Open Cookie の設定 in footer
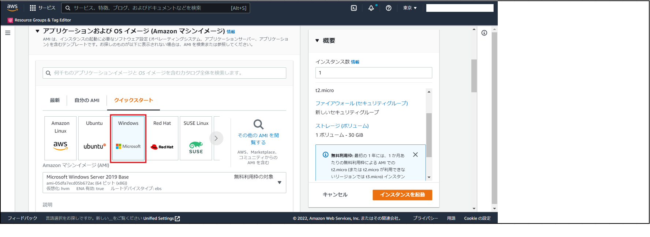650x237 pixels. click(x=477, y=218)
